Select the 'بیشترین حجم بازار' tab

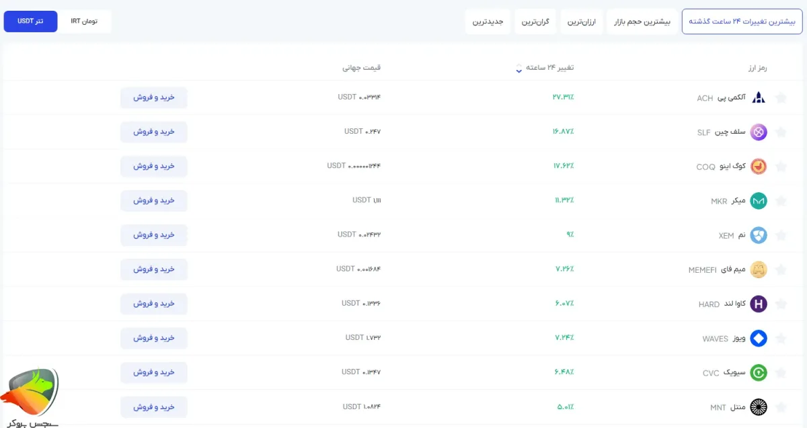pyautogui.click(x=642, y=22)
